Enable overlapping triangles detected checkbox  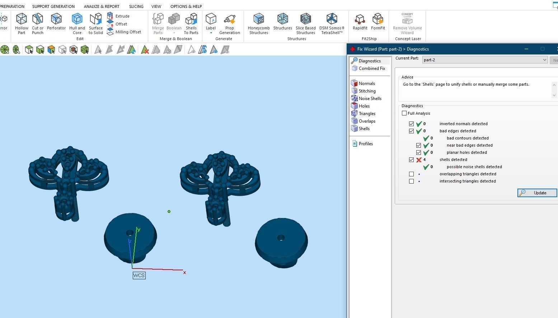[412, 174]
